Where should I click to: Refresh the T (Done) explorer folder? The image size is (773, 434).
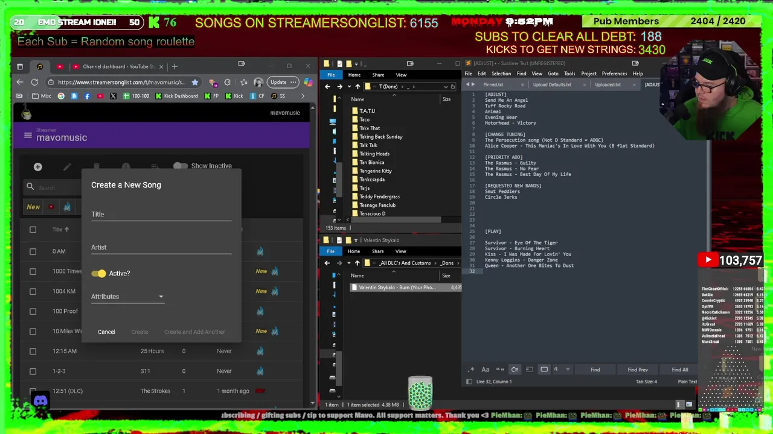453,87
